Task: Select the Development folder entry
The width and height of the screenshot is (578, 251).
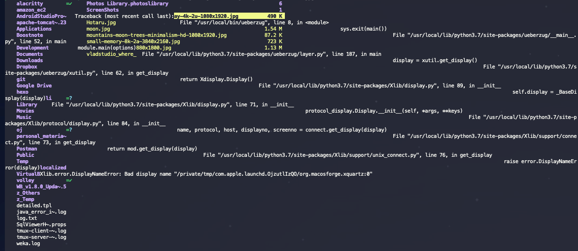Action: pyautogui.click(x=33, y=48)
